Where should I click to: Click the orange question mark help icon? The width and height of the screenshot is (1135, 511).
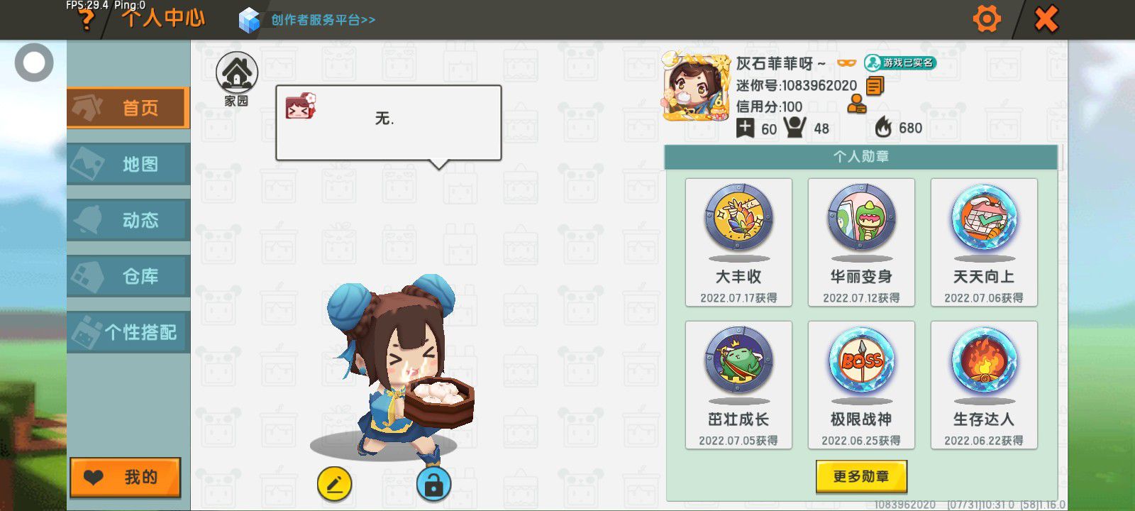[x=86, y=21]
